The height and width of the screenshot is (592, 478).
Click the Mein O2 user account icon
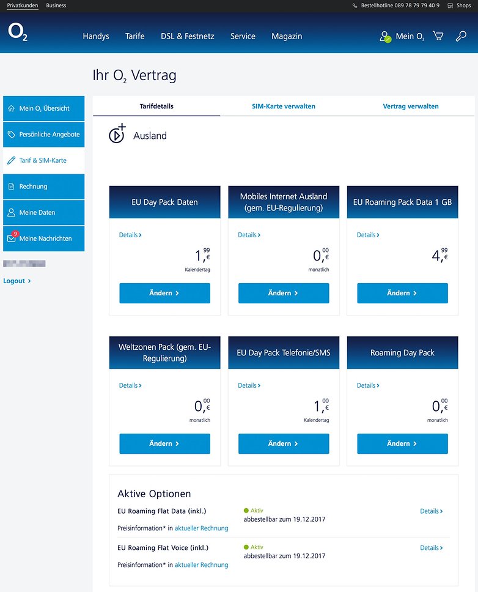(385, 37)
